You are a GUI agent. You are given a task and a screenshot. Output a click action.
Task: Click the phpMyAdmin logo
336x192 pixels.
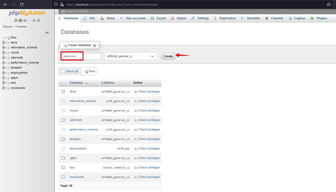click(27, 13)
